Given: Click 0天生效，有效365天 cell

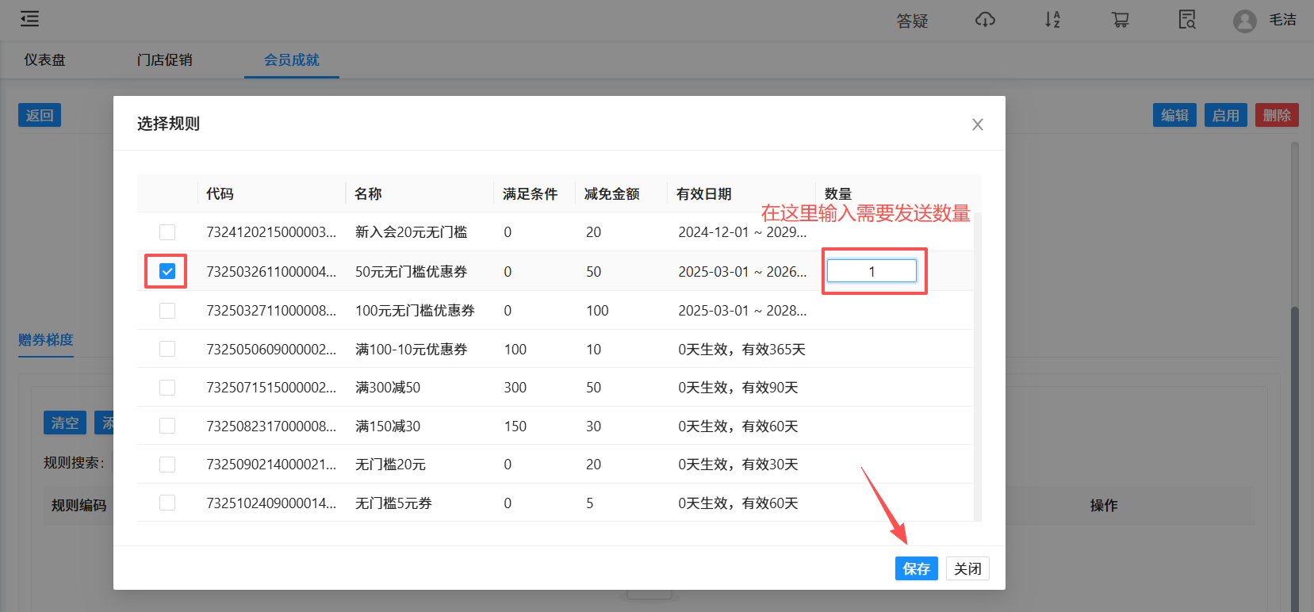Looking at the screenshot, I should point(741,349).
